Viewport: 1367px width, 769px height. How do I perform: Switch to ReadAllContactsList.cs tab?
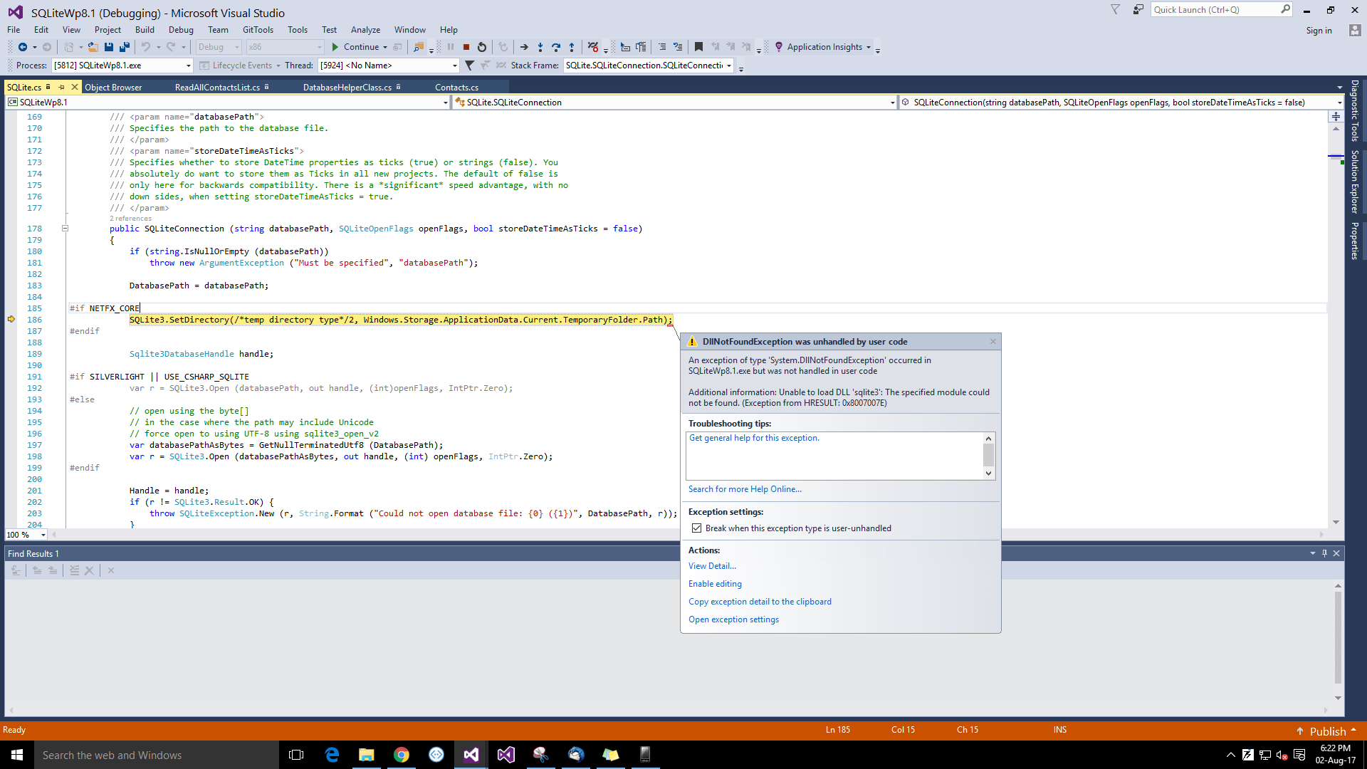pyautogui.click(x=217, y=88)
